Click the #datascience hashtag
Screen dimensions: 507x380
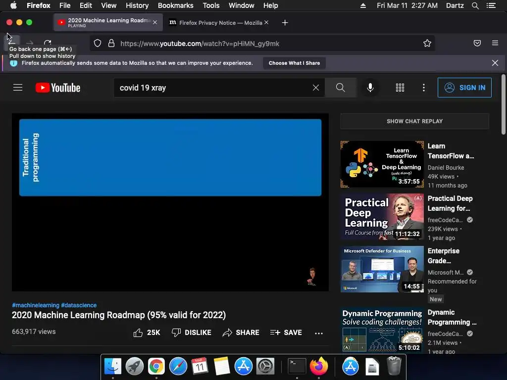click(79, 305)
